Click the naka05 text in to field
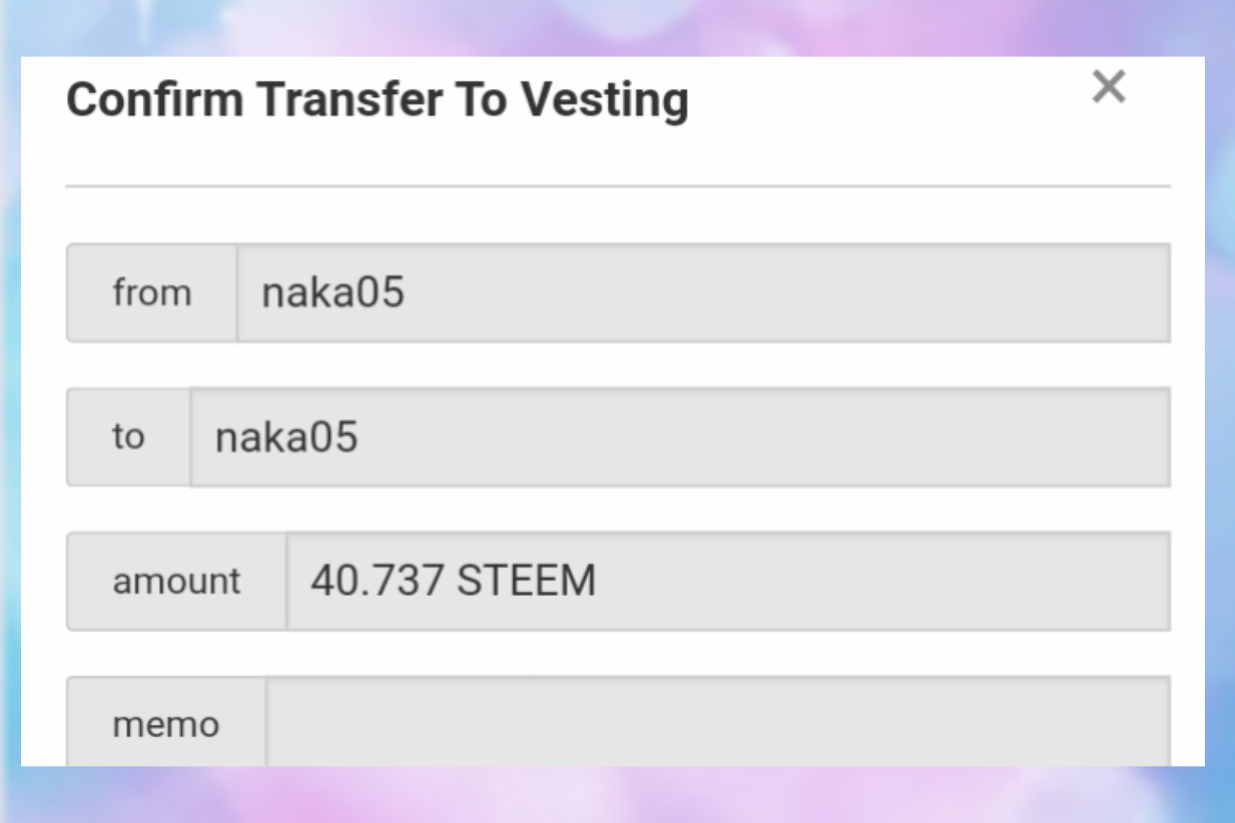This screenshot has height=823, width=1235. (x=286, y=437)
